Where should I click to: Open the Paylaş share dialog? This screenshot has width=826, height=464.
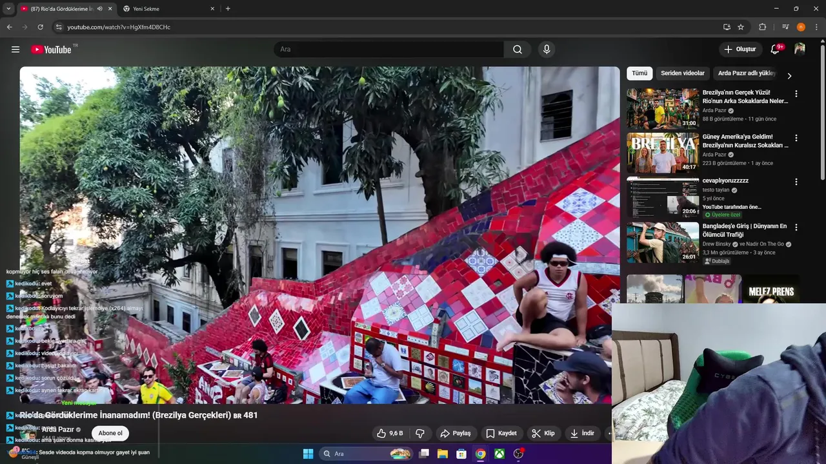[456, 433]
